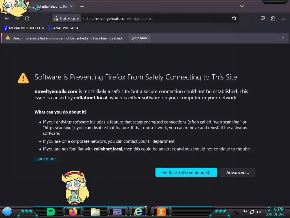Close the Potential Security Risk tab
290x218 pixels.
coord(71,6)
